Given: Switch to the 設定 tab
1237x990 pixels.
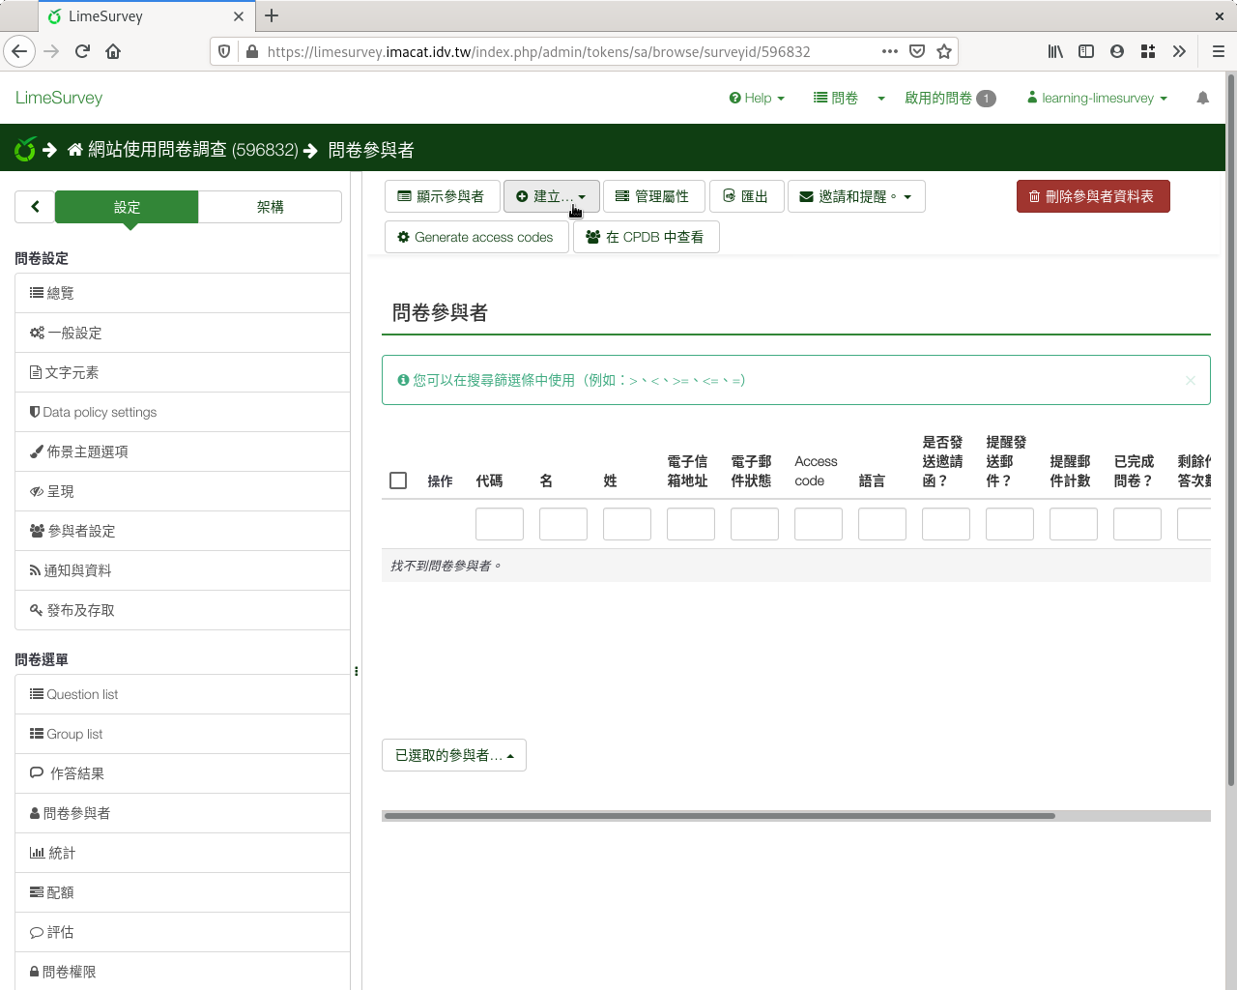Looking at the screenshot, I should click(x=127, y=207).
